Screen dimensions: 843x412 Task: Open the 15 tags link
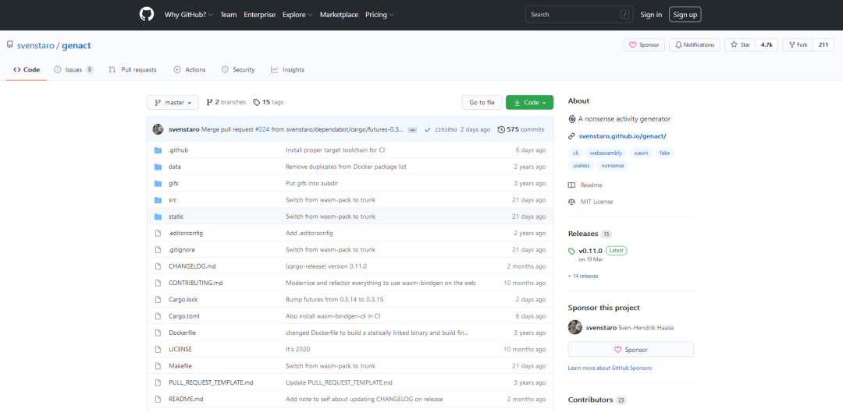269,102
